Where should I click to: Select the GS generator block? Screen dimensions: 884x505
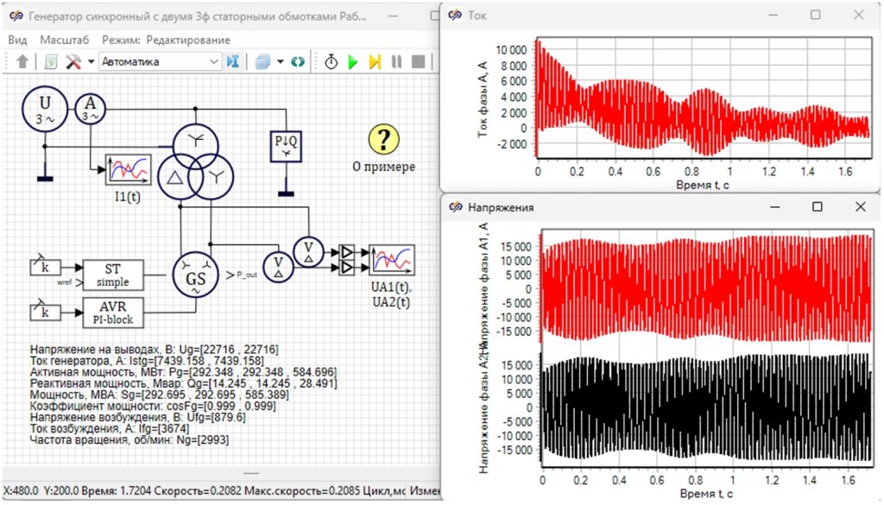click(196, 275)
